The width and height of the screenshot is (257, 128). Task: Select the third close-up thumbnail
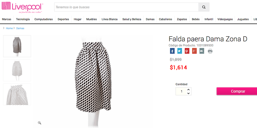(x=17, y=94)
